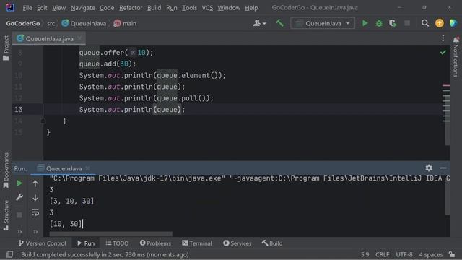Click line 13 in the gutter

pyautogui.click(x=18, y=110)
